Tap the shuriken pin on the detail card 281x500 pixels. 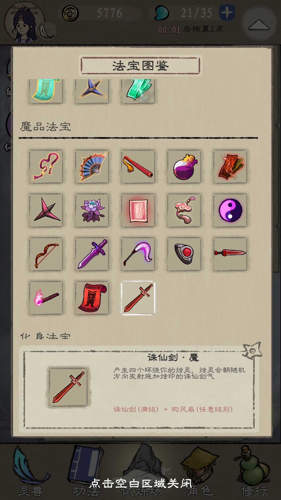[x=252, y=351]
